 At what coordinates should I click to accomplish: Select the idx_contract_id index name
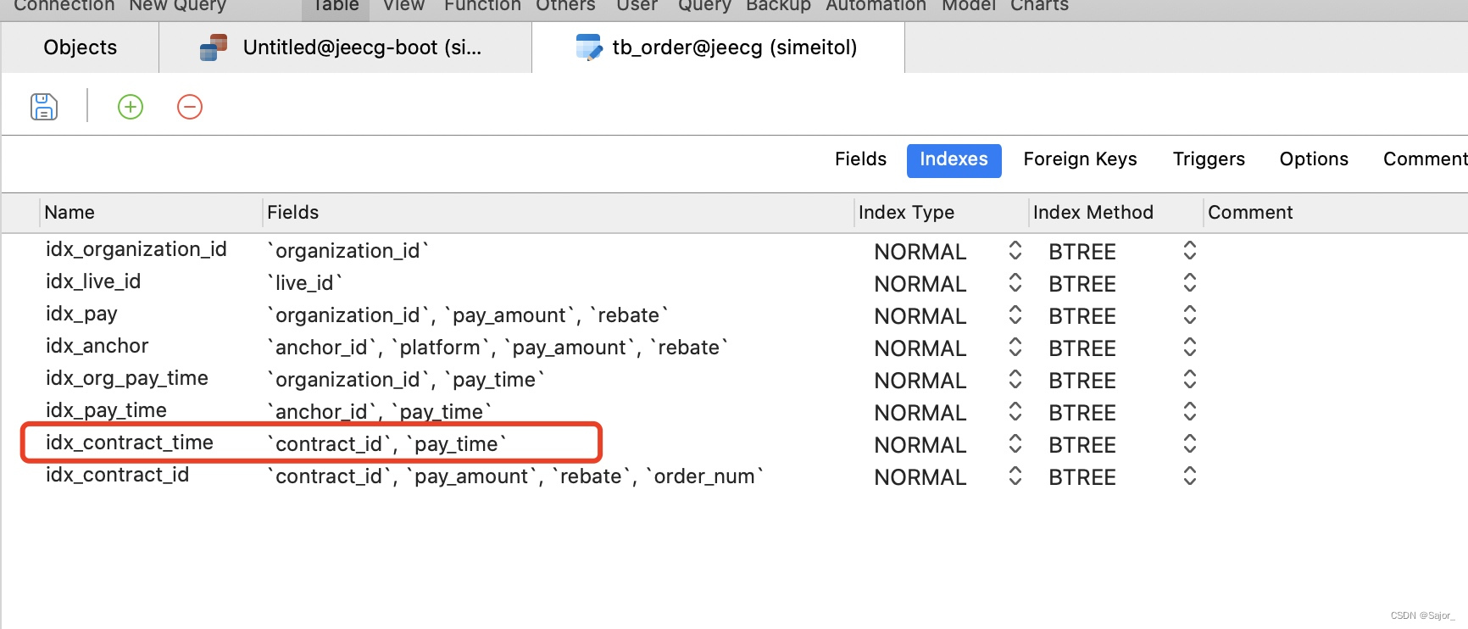click(x=118, y=475)
